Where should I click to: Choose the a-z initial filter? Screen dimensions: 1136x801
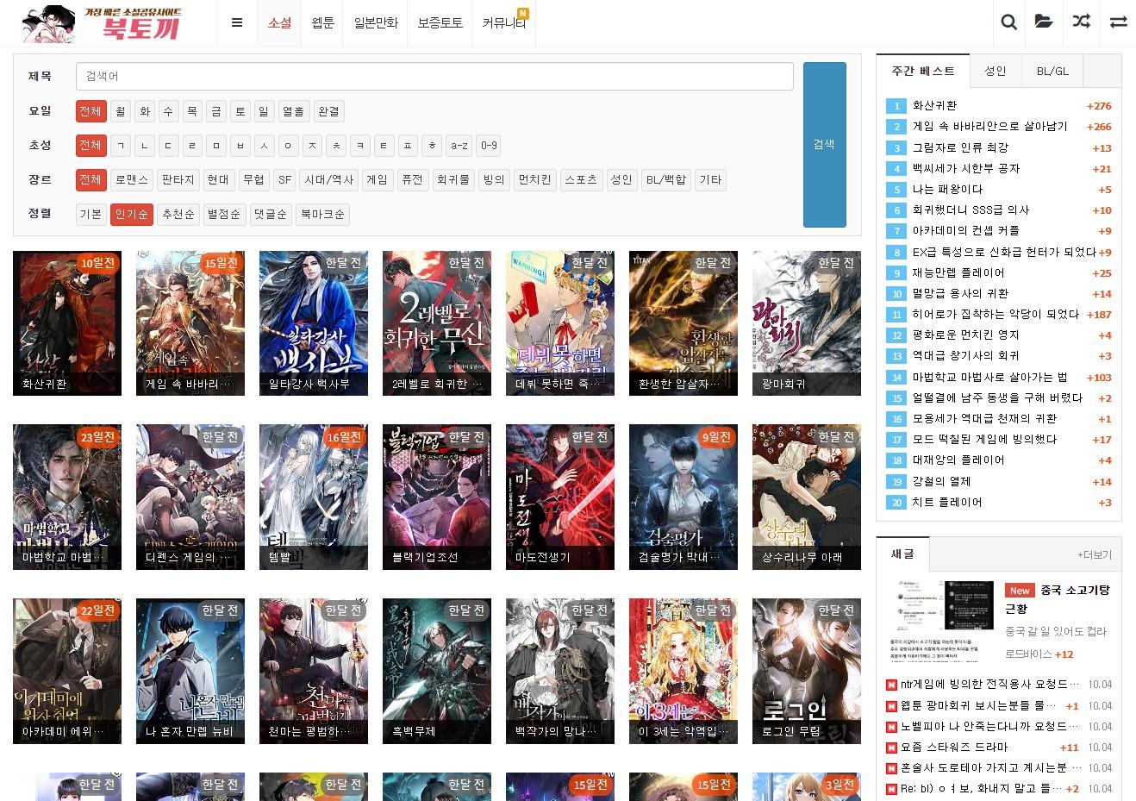[x=459, y=146]
